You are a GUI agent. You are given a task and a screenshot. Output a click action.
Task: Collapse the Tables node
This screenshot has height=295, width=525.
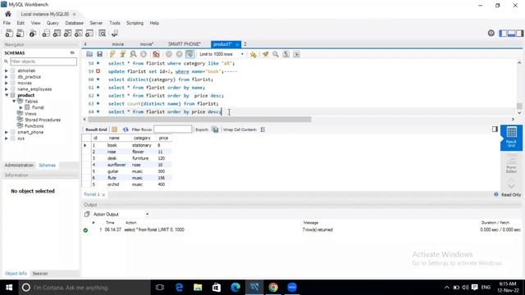click(x=14, y=102)
